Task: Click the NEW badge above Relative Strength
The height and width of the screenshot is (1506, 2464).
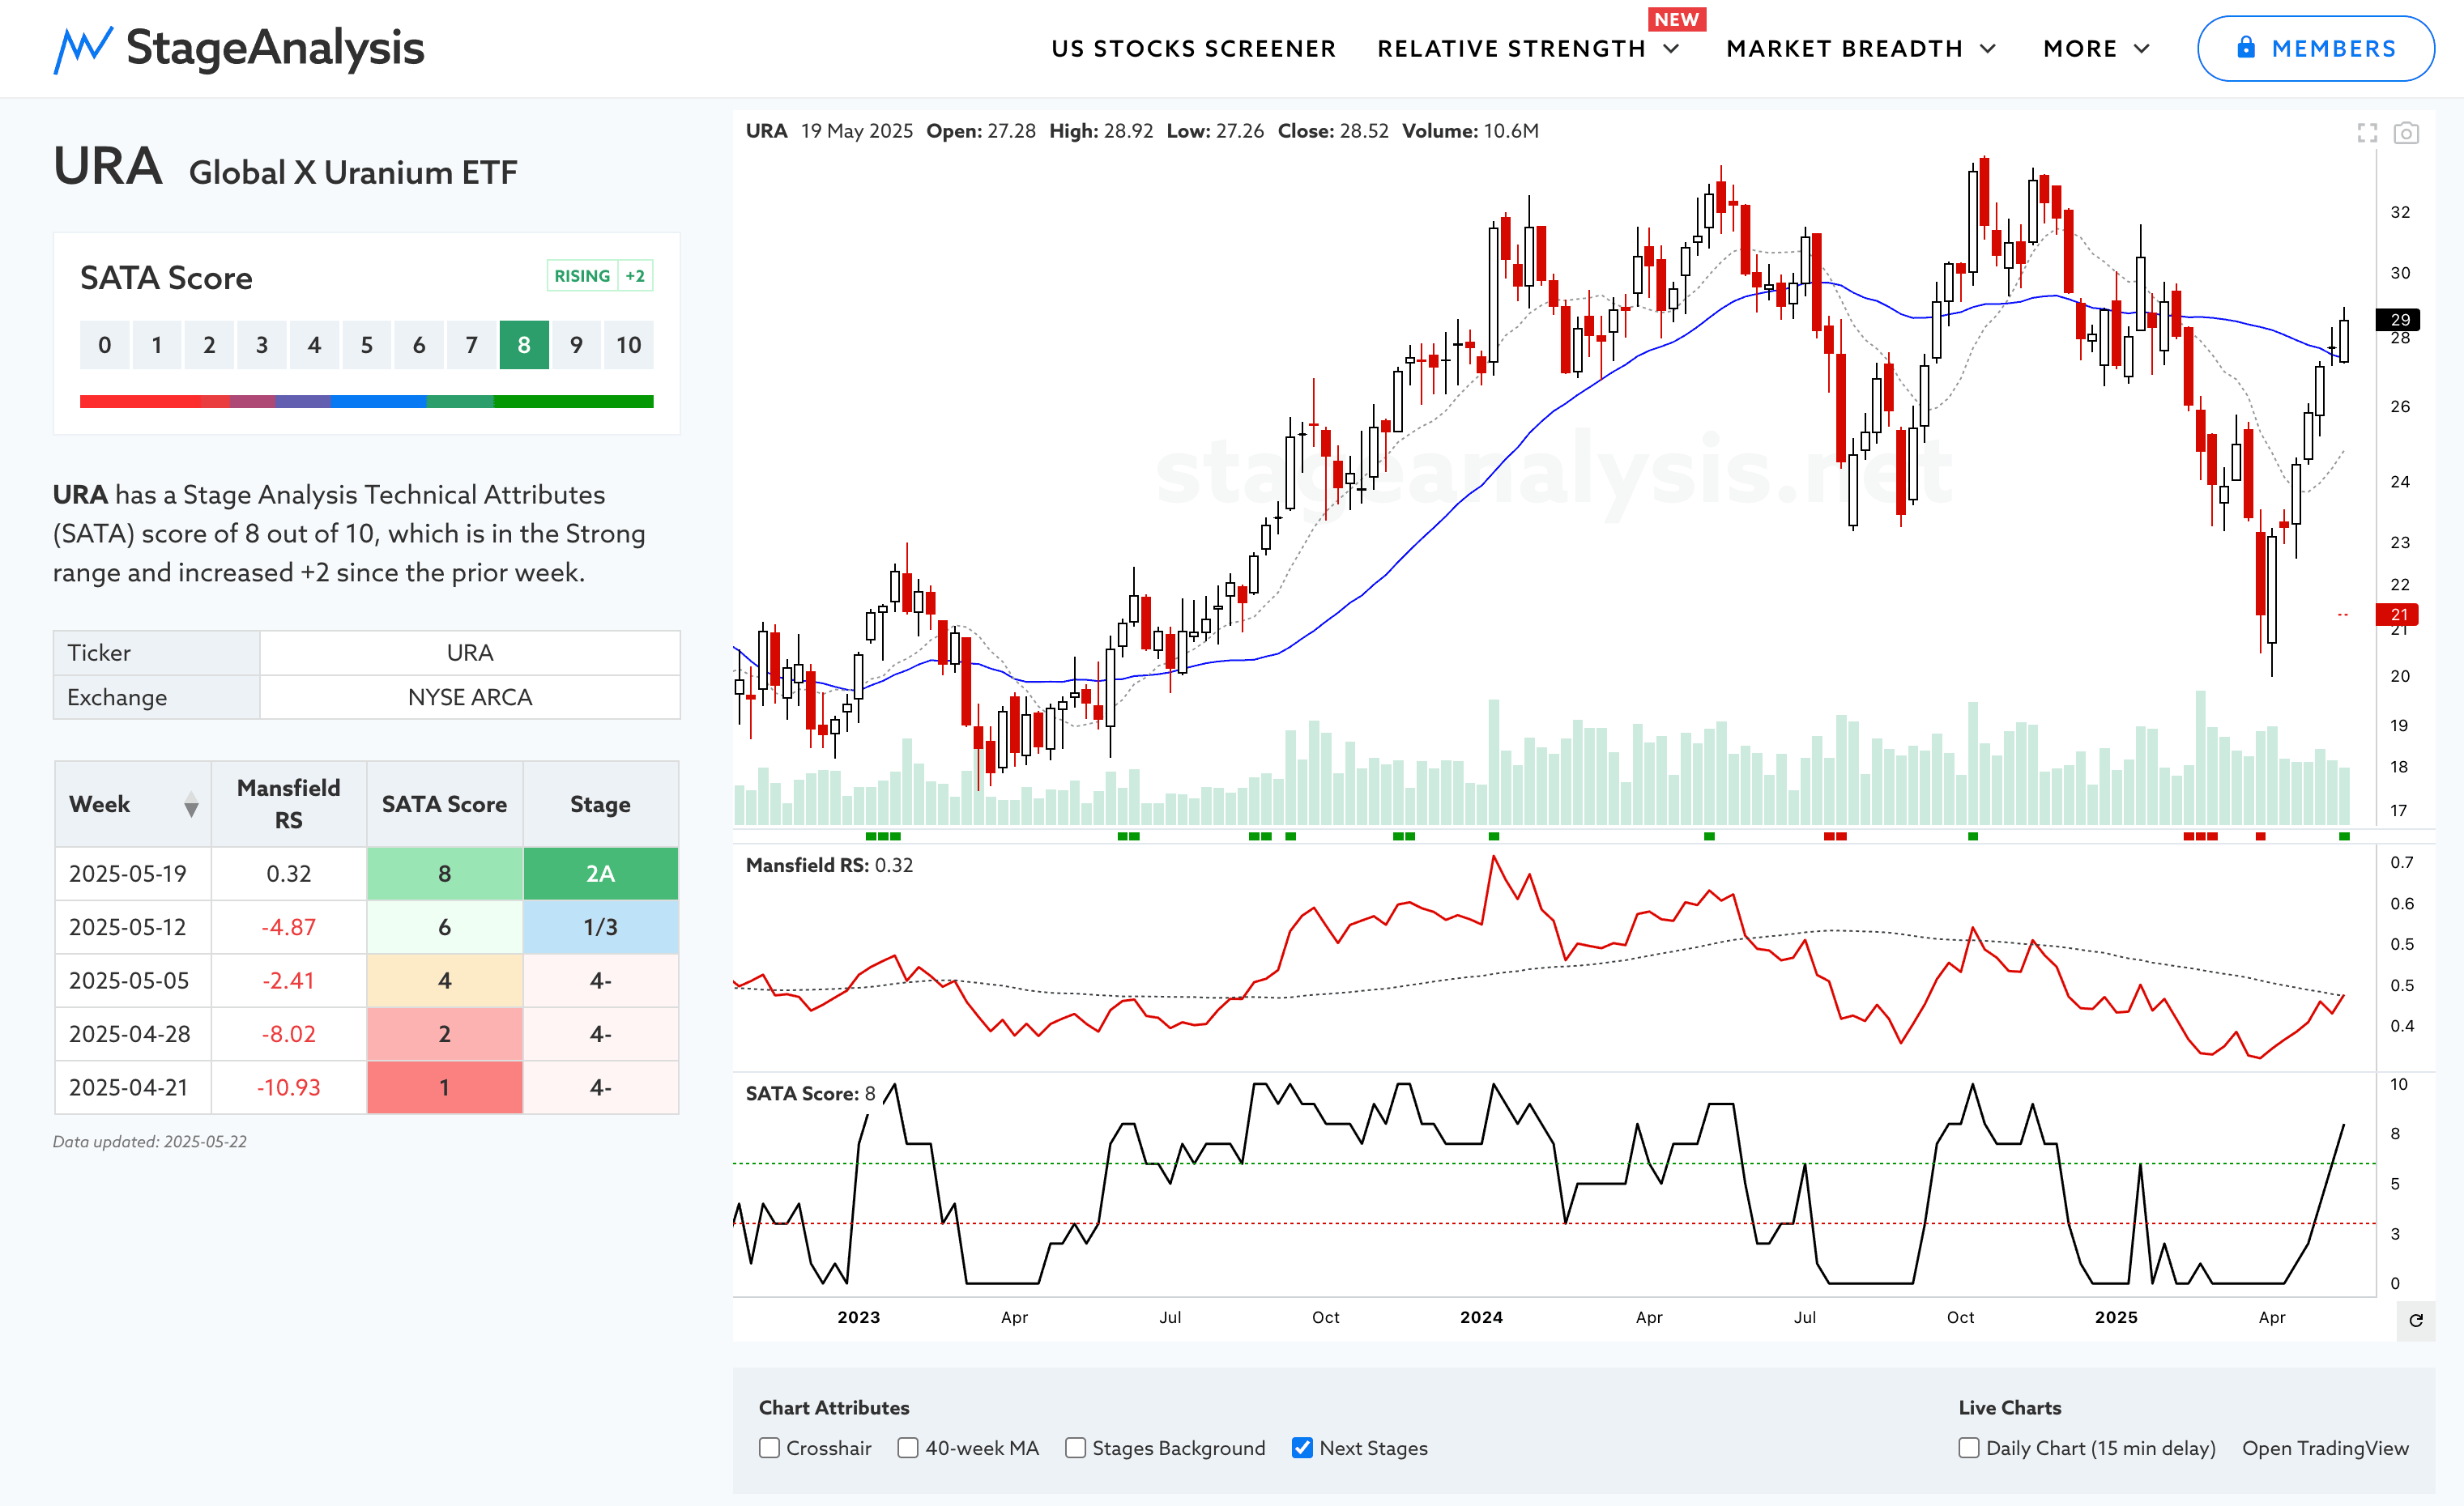Action: tap(1676, 19)
